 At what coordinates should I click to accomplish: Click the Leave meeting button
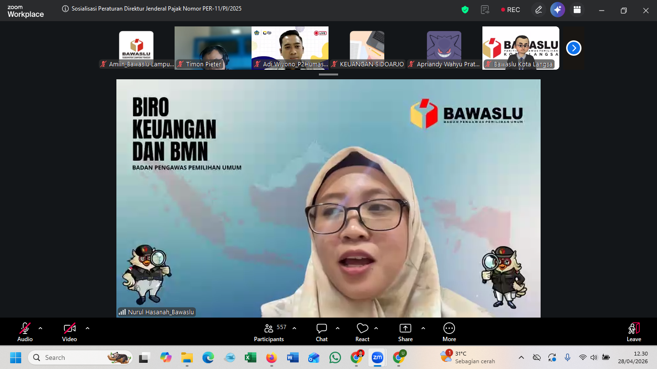[x=633, y=332]
